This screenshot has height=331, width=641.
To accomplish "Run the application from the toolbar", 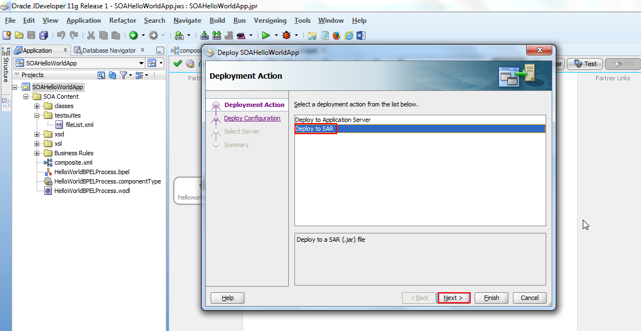I will (x=266, y=35).
